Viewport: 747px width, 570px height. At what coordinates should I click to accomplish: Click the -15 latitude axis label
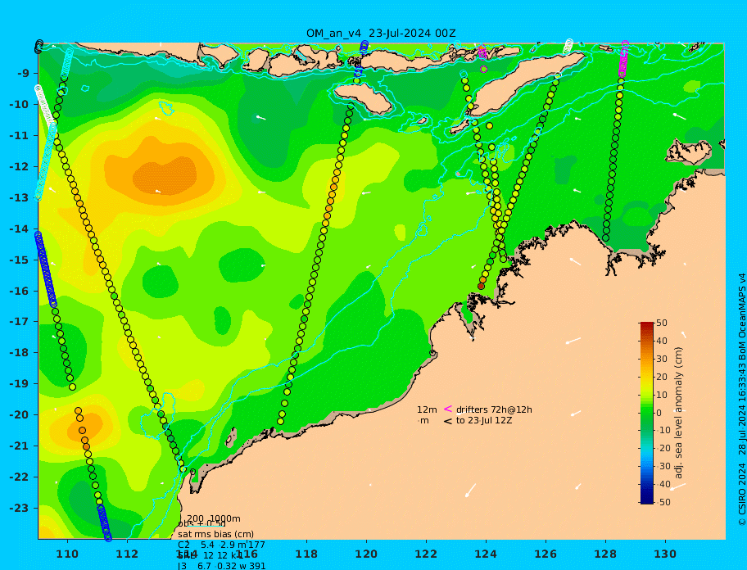pos(19,260)
